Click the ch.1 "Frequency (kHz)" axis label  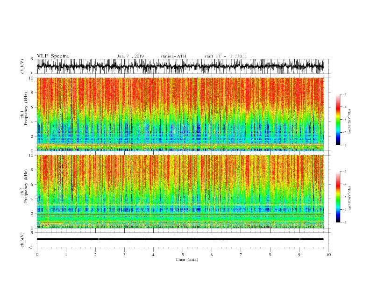coord(26,108)
